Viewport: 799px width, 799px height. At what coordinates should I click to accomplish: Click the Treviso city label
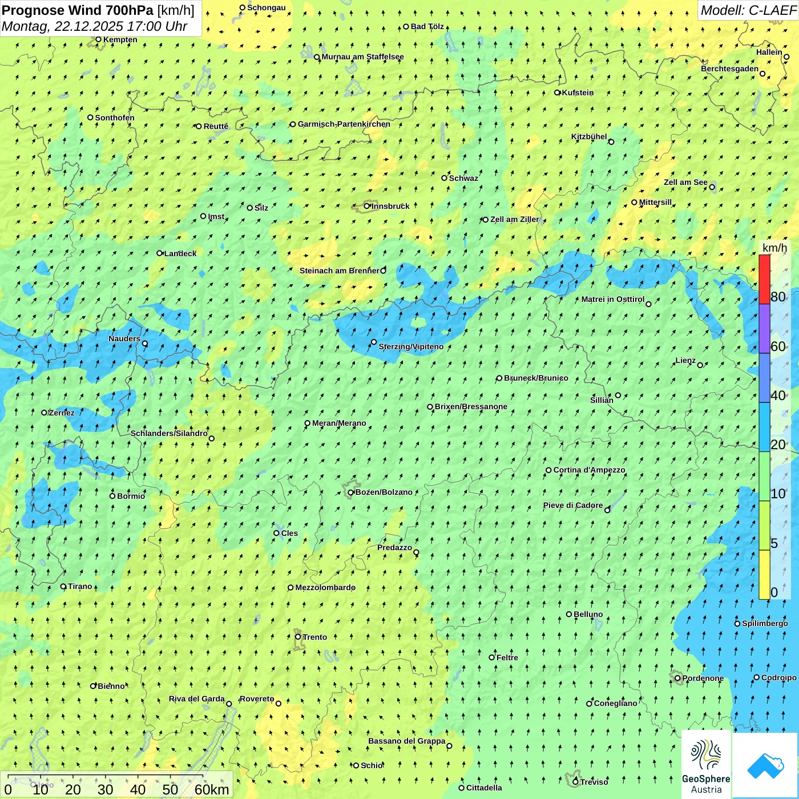pos(594,782)
